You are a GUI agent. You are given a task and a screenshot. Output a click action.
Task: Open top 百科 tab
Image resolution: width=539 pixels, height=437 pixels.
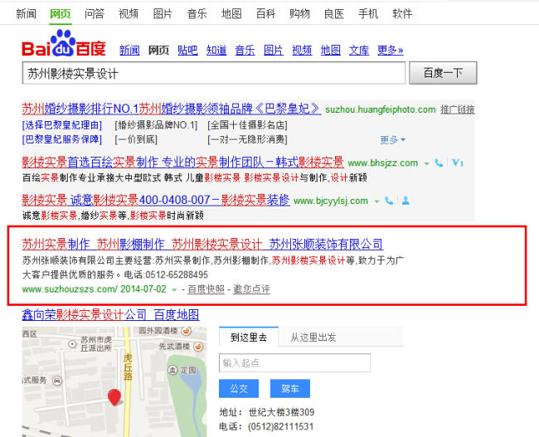[265, 14]
